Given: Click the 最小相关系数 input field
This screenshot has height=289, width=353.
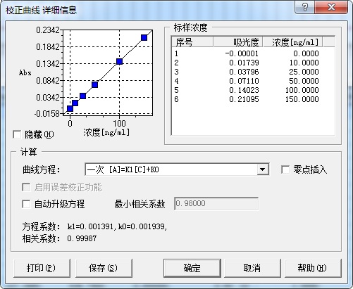Looking at the screenshot, I should click(216, 204).
